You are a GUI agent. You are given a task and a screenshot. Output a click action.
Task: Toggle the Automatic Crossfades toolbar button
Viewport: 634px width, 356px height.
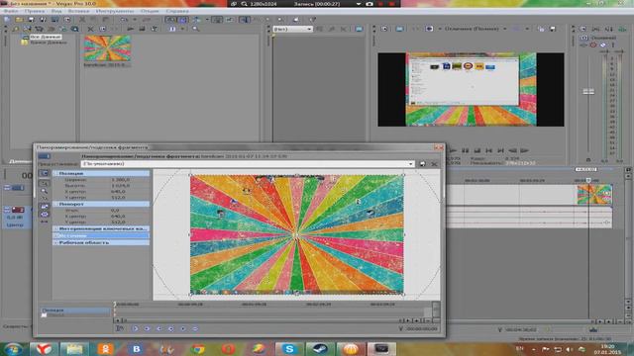point(182,20)
